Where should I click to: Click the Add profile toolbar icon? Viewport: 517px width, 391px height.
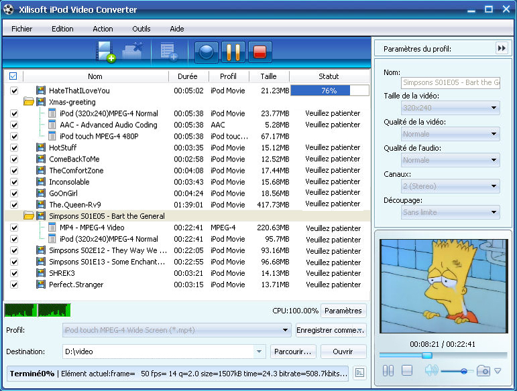[169, 52]
